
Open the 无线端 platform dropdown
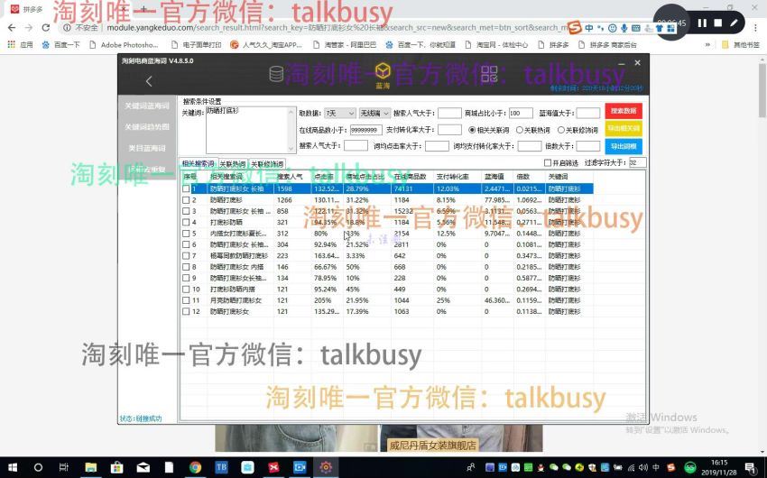374,114
